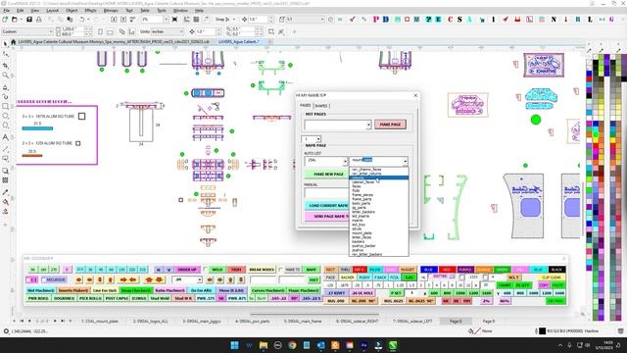Run the red C macro icon

pos(451,20)
